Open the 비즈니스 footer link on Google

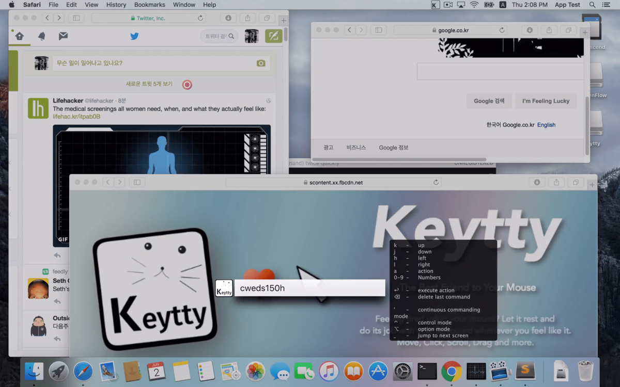[x=356, y=148]
